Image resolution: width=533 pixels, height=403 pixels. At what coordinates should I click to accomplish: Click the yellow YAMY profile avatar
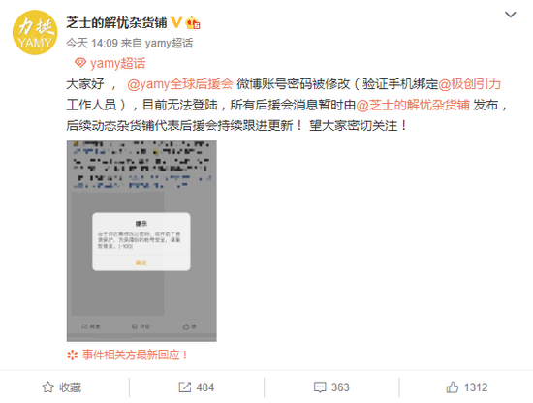[x=35, y=33]
